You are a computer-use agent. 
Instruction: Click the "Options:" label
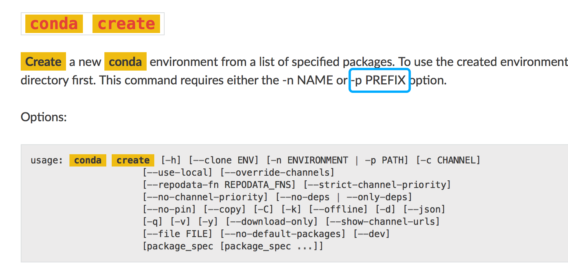point(44,117)
